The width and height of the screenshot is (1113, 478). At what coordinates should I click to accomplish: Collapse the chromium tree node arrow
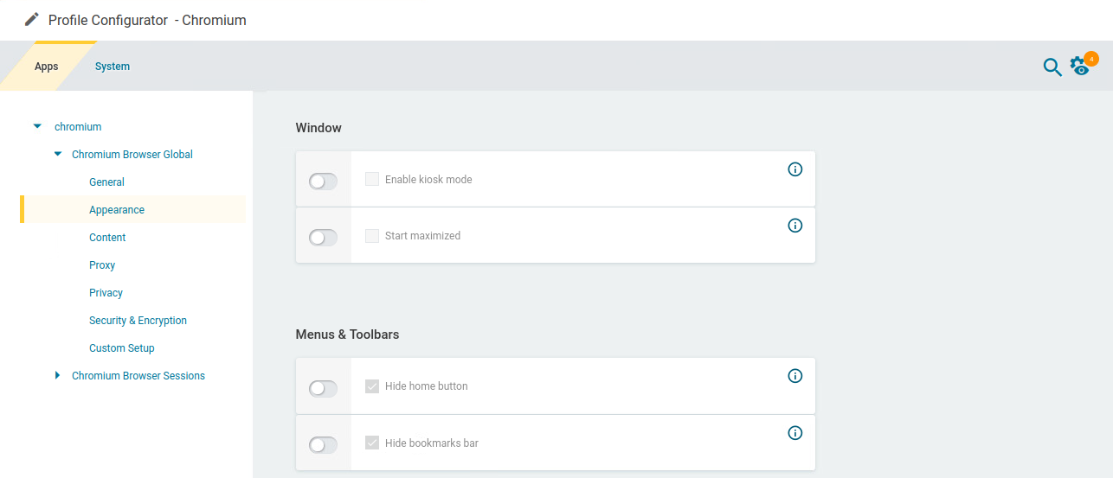pyautogui.click(x=37, y=126)
